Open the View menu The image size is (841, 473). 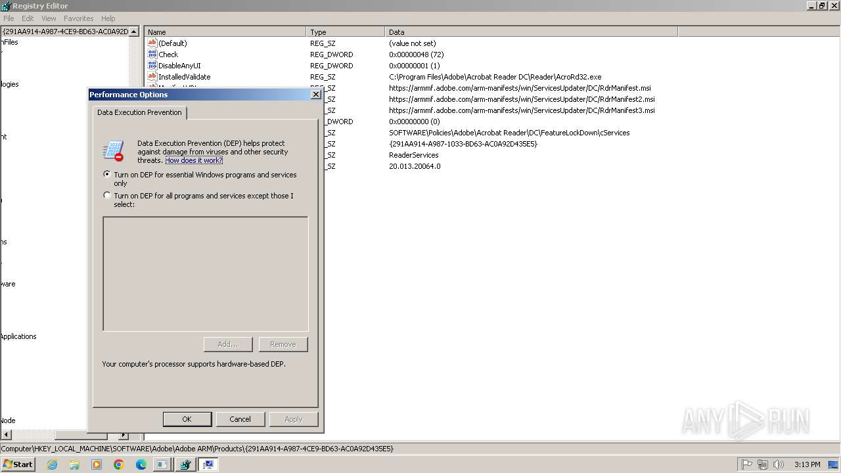click(49, 18)
